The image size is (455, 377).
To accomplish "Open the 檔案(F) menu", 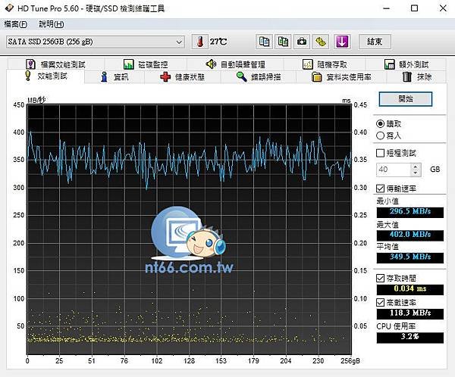I will point(16,24).
